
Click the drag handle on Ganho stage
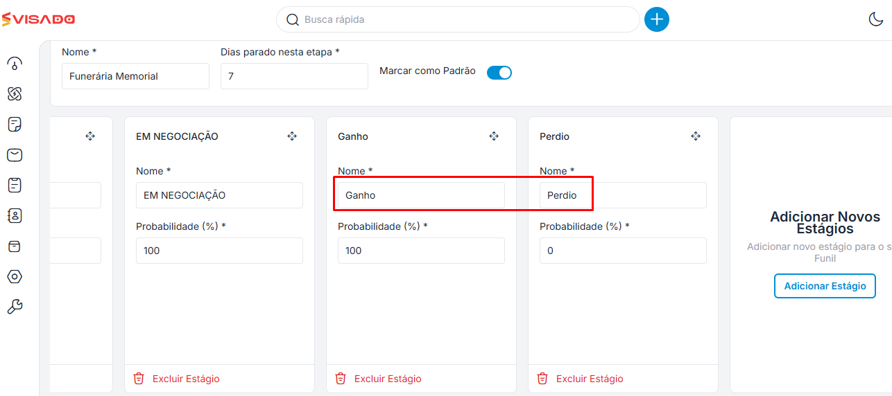494,136
